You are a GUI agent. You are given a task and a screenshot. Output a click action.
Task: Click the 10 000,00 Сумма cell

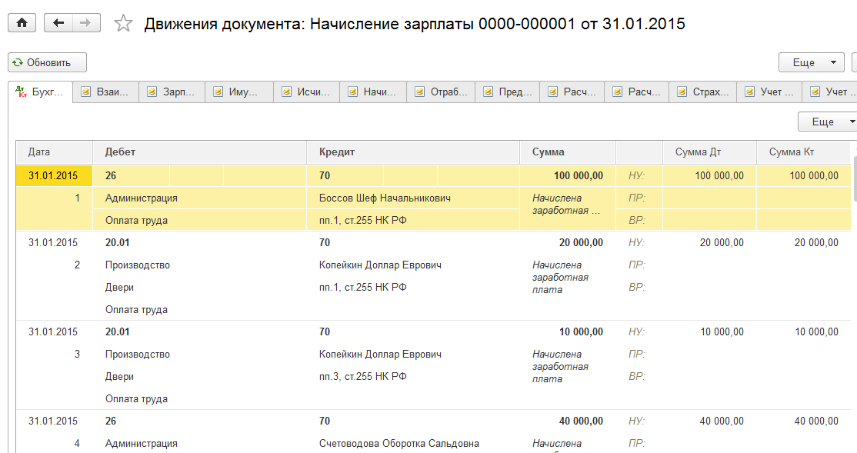[x=568, y=331]
